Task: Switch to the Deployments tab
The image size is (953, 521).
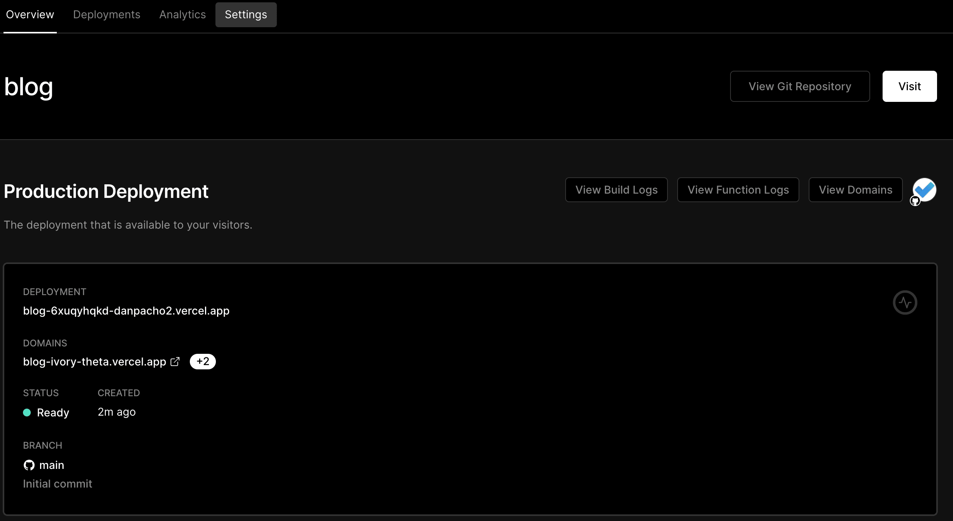Action: (x=107, y=15)
